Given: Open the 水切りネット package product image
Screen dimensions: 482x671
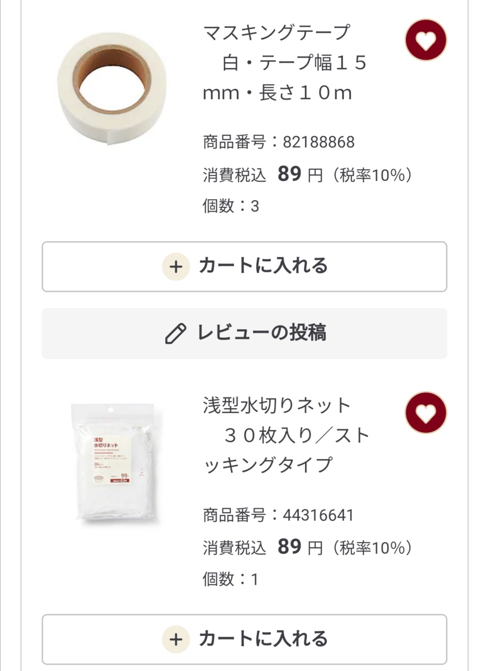Looking at the screenshot, I should 114,463.
